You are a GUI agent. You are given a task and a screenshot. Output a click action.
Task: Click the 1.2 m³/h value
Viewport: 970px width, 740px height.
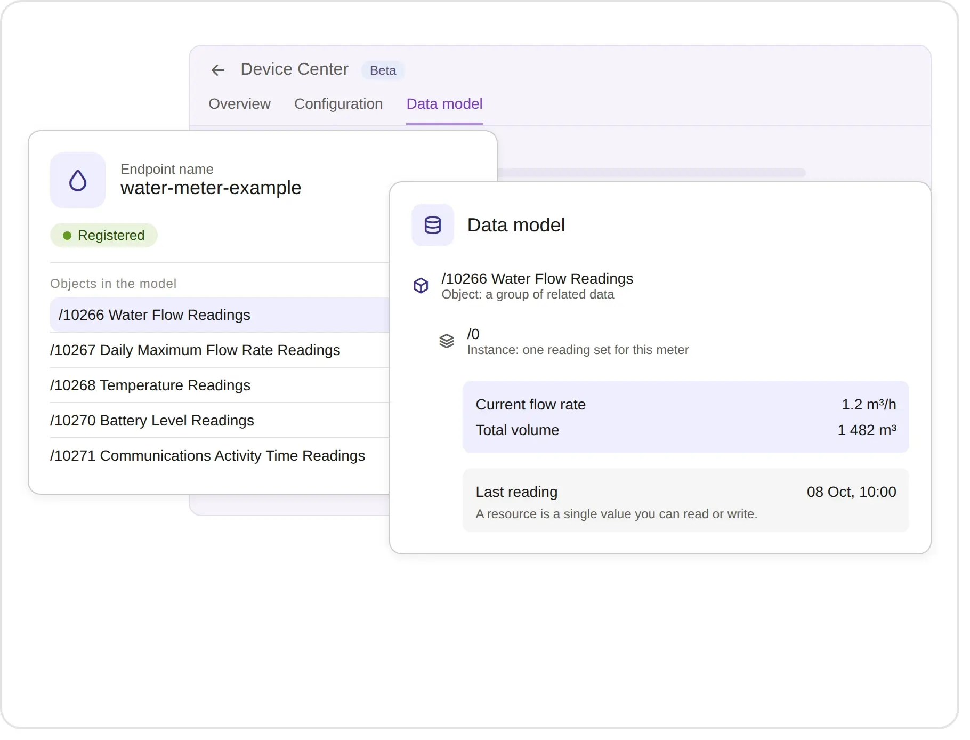869,405
